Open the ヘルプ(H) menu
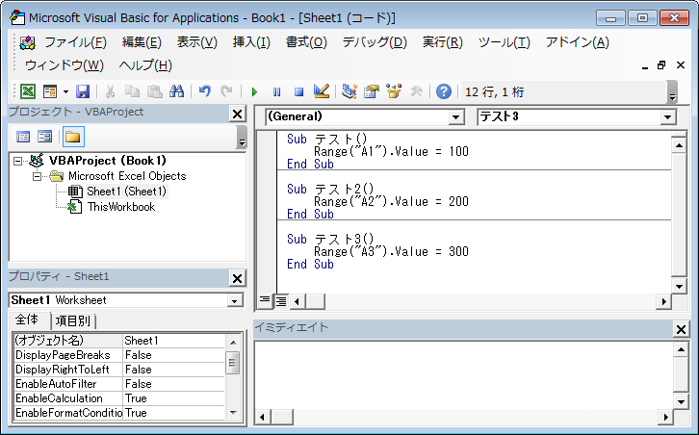This screenshot has width=699, height=435. [x=145, y=65]
